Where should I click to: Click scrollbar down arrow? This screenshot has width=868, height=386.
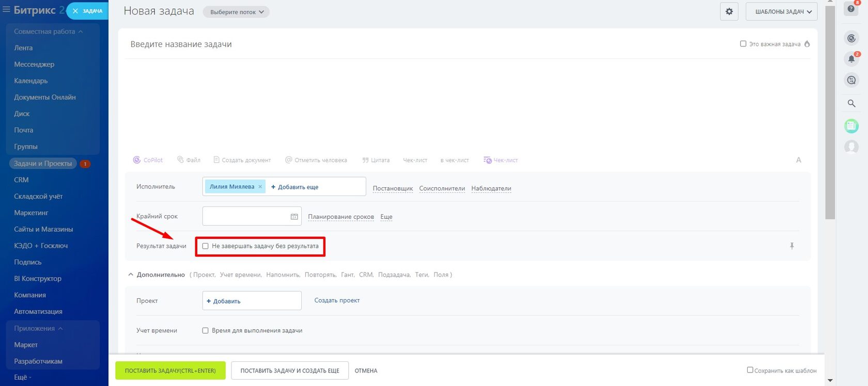coord(830,380)
